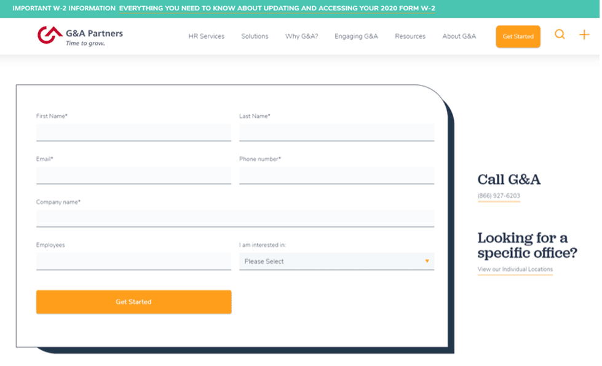Open About G&A navigation item
The height and width of the screenshot is (366, 602).
coord(459,36)
